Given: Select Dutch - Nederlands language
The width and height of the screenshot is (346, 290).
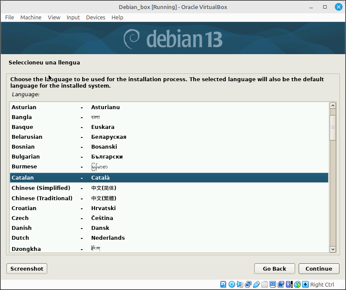Looking at the screenshot, I should click(169, 238).
